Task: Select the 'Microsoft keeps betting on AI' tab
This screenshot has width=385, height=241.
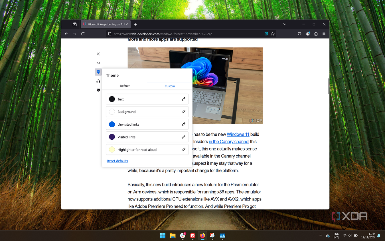Action: (106, 24)
